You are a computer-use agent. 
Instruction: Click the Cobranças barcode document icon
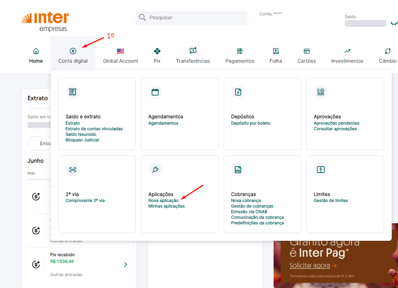point(238,170)
